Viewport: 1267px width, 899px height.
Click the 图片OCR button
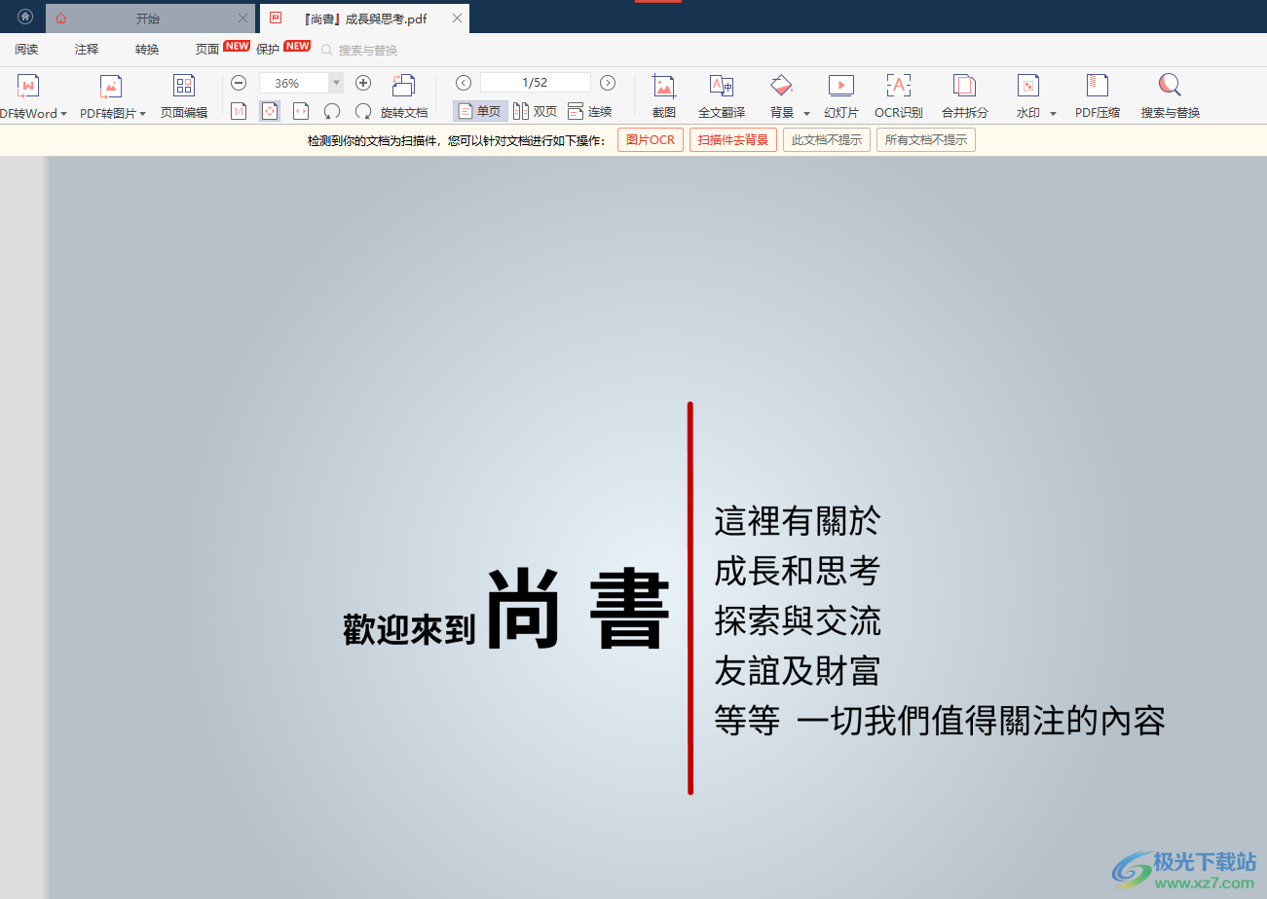(651, 140)
